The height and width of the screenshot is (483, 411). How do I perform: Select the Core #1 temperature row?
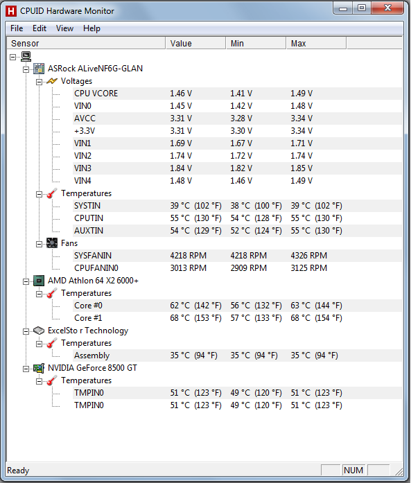(x=237, y=318)
